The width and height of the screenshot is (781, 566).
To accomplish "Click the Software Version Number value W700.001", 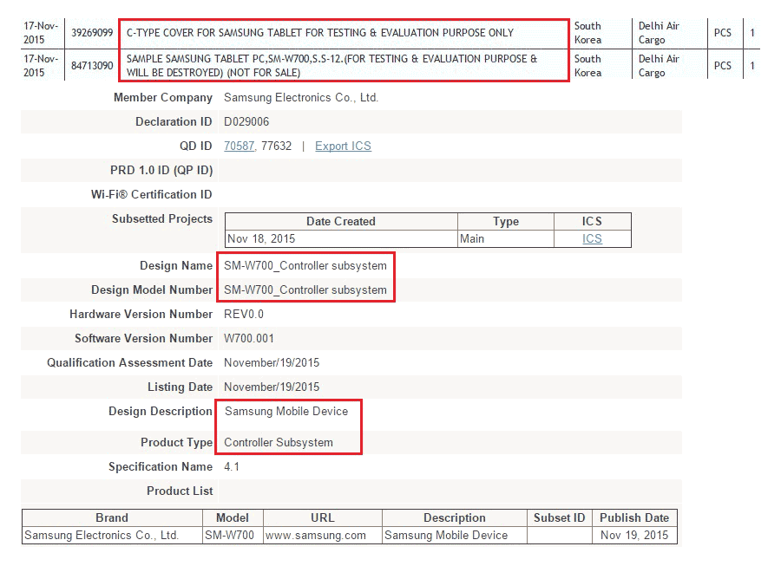I will coord(249,338).
